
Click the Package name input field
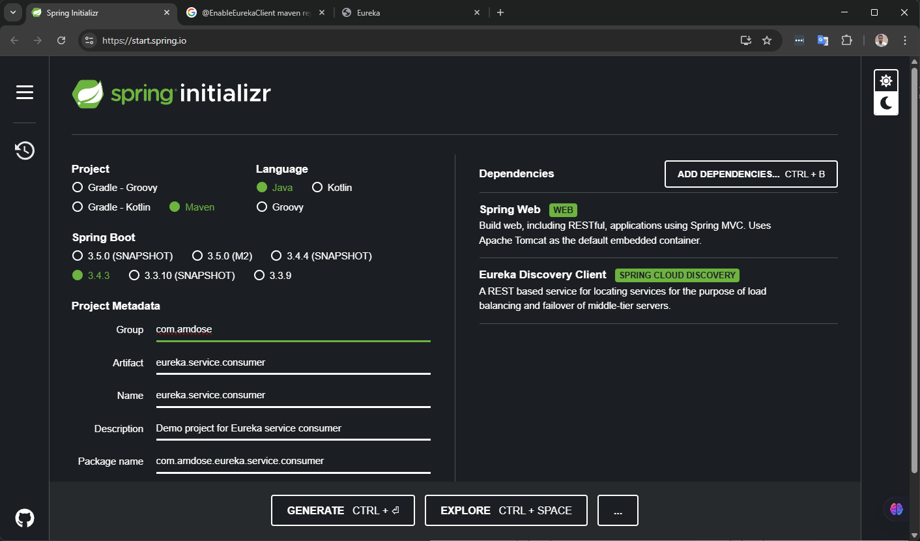pos(293,461)
